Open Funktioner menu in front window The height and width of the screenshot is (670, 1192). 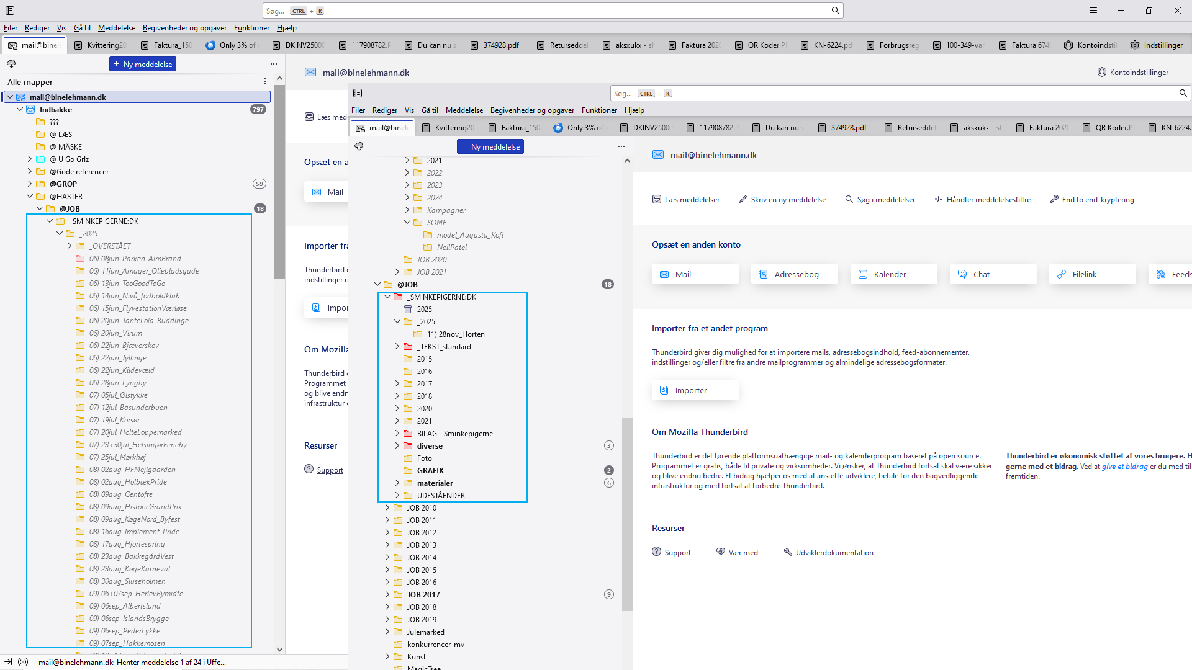[599, 110]
